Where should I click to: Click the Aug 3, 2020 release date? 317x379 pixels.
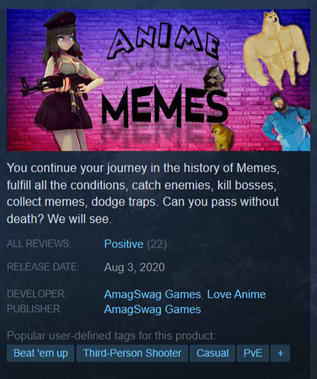(x=134, y=267)
